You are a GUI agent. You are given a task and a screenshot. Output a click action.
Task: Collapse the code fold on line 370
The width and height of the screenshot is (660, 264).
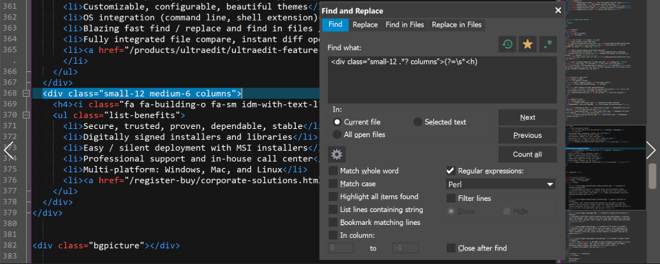25,115
